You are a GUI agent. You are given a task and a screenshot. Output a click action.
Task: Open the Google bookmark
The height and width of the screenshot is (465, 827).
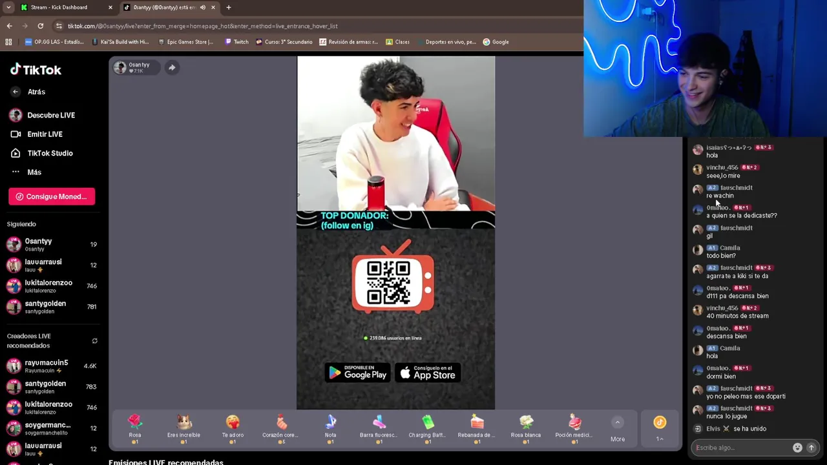point(496,42)
